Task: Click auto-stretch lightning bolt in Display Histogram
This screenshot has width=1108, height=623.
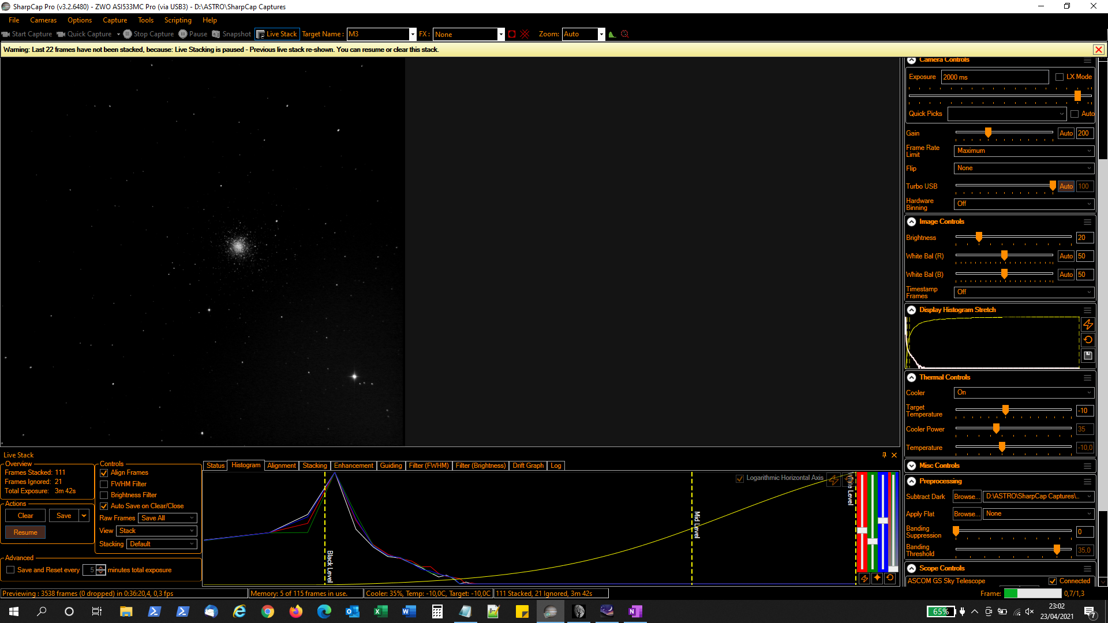Action: (x=1088, y=325)
